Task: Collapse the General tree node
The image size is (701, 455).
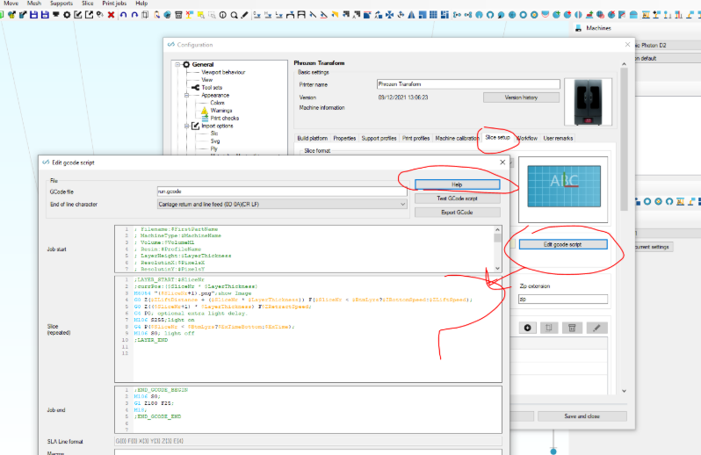Action: point(177,64)
